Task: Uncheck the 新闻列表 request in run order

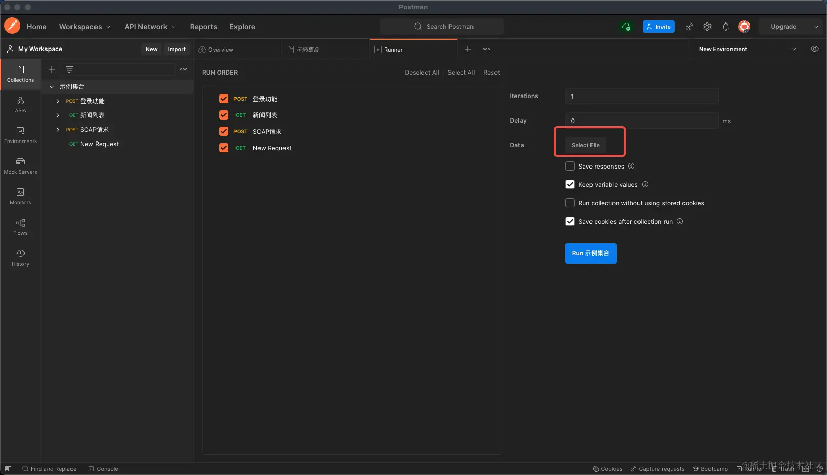Action: (x=224, y=115)
